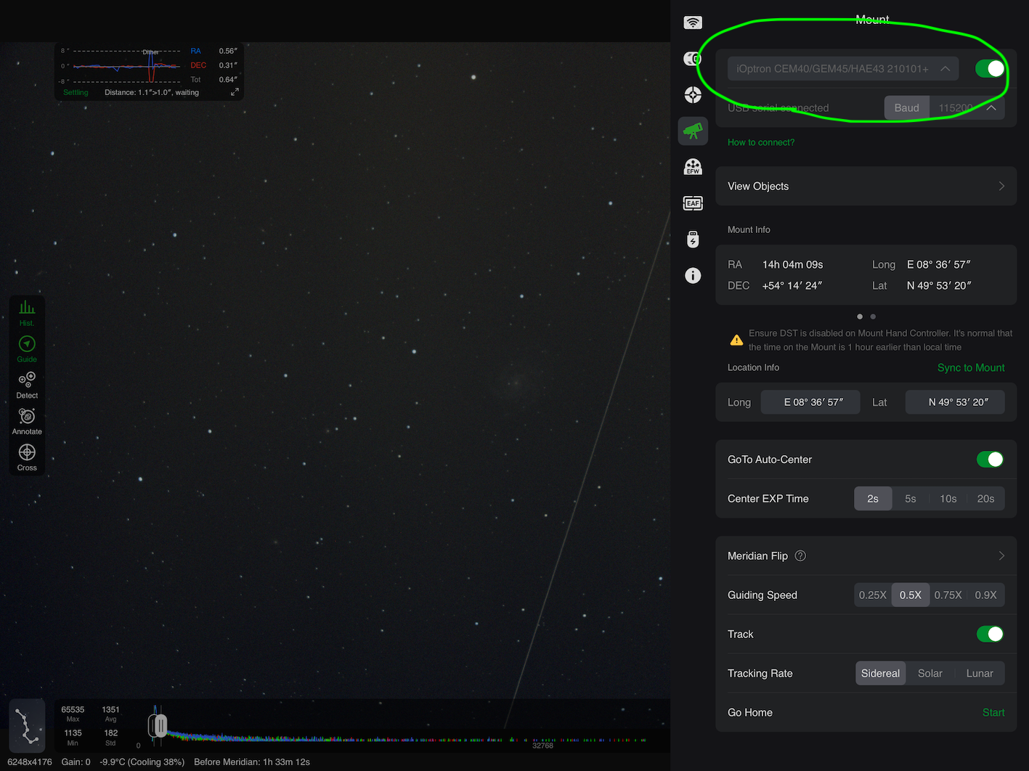Start the Go Home action

(x=993, y=712)
